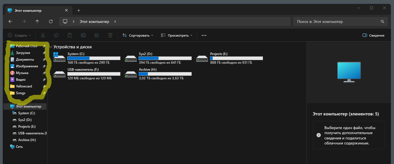Refresh the current folder view
The width and height of the screenshot is (394, 164).
(x=51, y=22)
